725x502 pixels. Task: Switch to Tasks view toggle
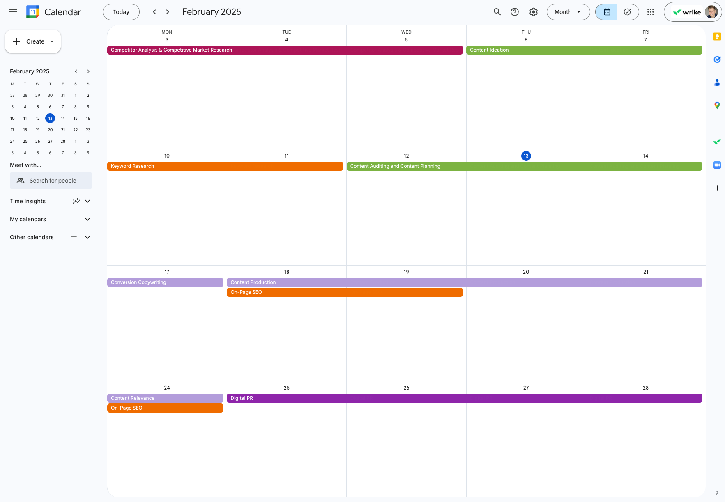[x=628, y=12]
